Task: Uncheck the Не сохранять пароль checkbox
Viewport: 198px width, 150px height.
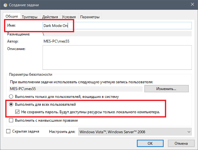Action: (x=17, y=112)
